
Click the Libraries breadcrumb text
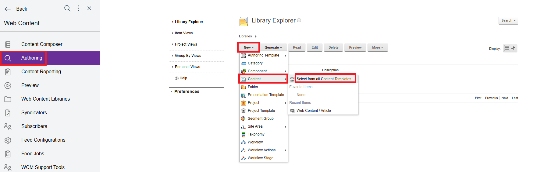click(x=245, y=36)
